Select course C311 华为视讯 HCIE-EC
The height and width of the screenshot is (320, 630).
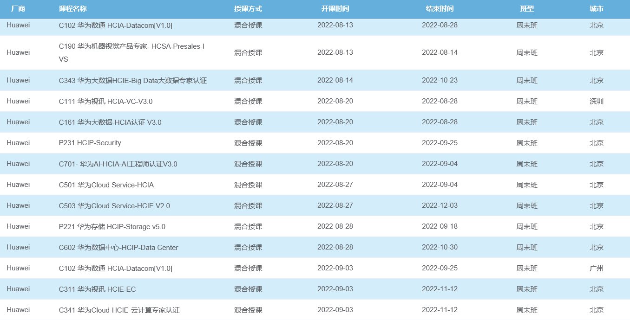[x=97, y=289]
